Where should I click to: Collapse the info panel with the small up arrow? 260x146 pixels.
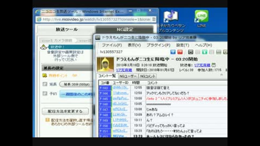point(221,75)
